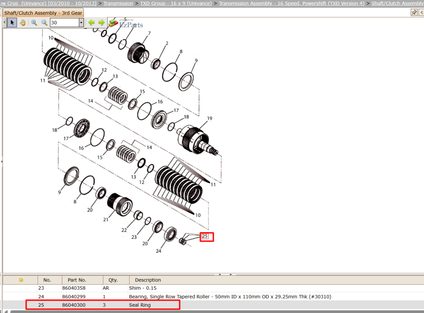Select part number 86040300

click(74, 305)
